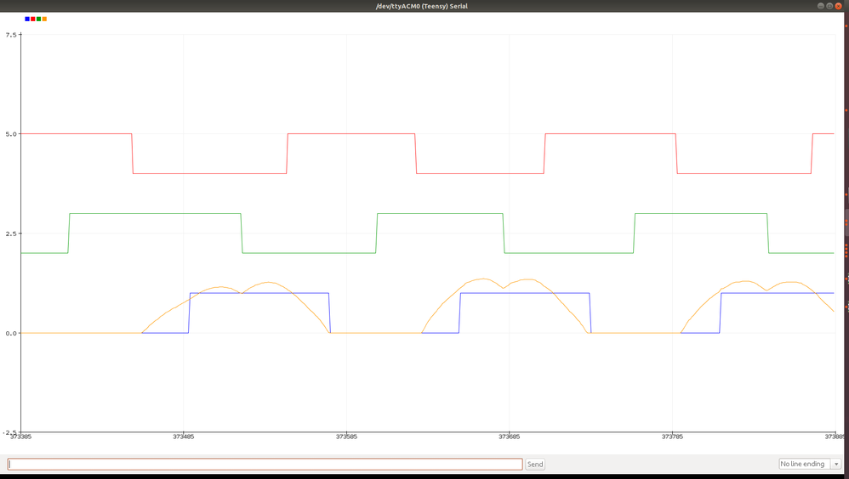Screen dimensions: 849x479
Task: Click the 7.5 y-axis label
Action: pos(11,35)
